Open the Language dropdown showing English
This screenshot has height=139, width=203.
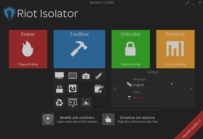153,85
